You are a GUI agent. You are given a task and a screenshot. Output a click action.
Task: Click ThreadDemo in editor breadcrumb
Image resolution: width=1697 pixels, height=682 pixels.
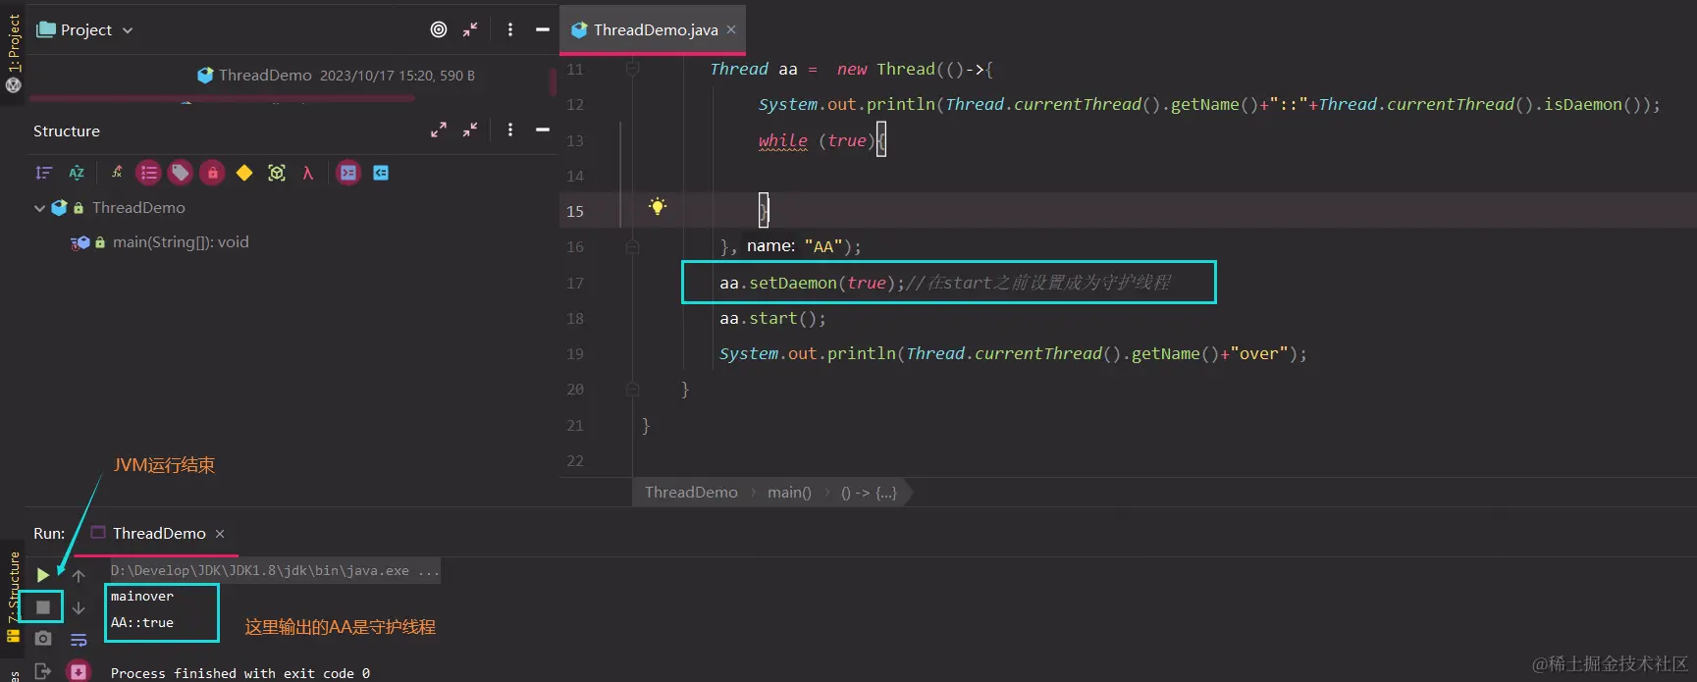691,493
